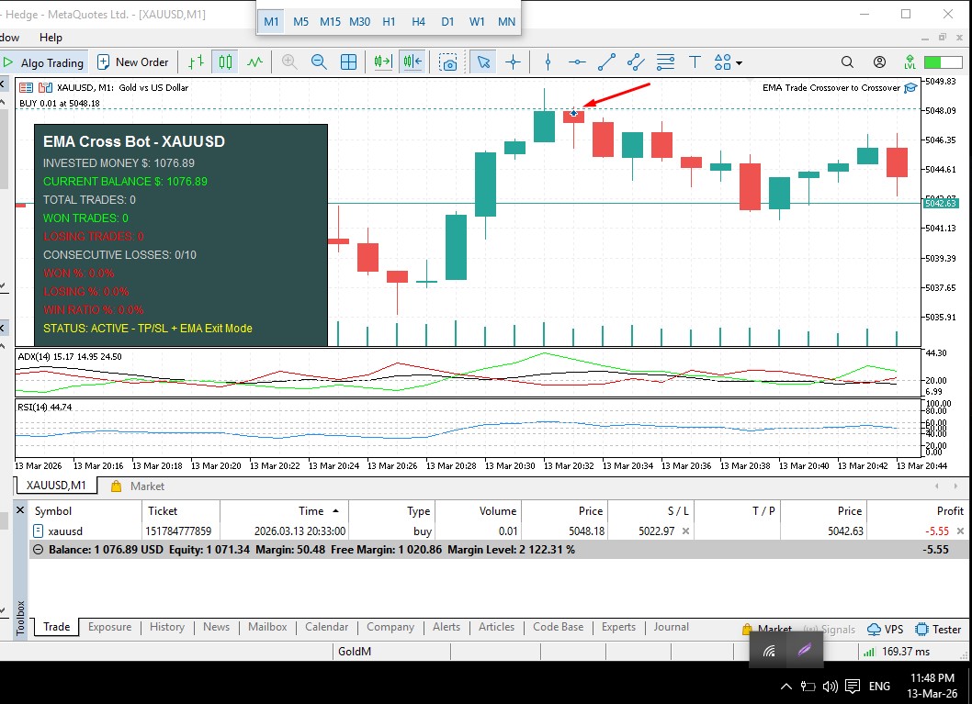This screenshot has width=972, height=704.
Task: Toggle auto scroll to latest bar
Action: pyautogui.click(x=383, y=62)
